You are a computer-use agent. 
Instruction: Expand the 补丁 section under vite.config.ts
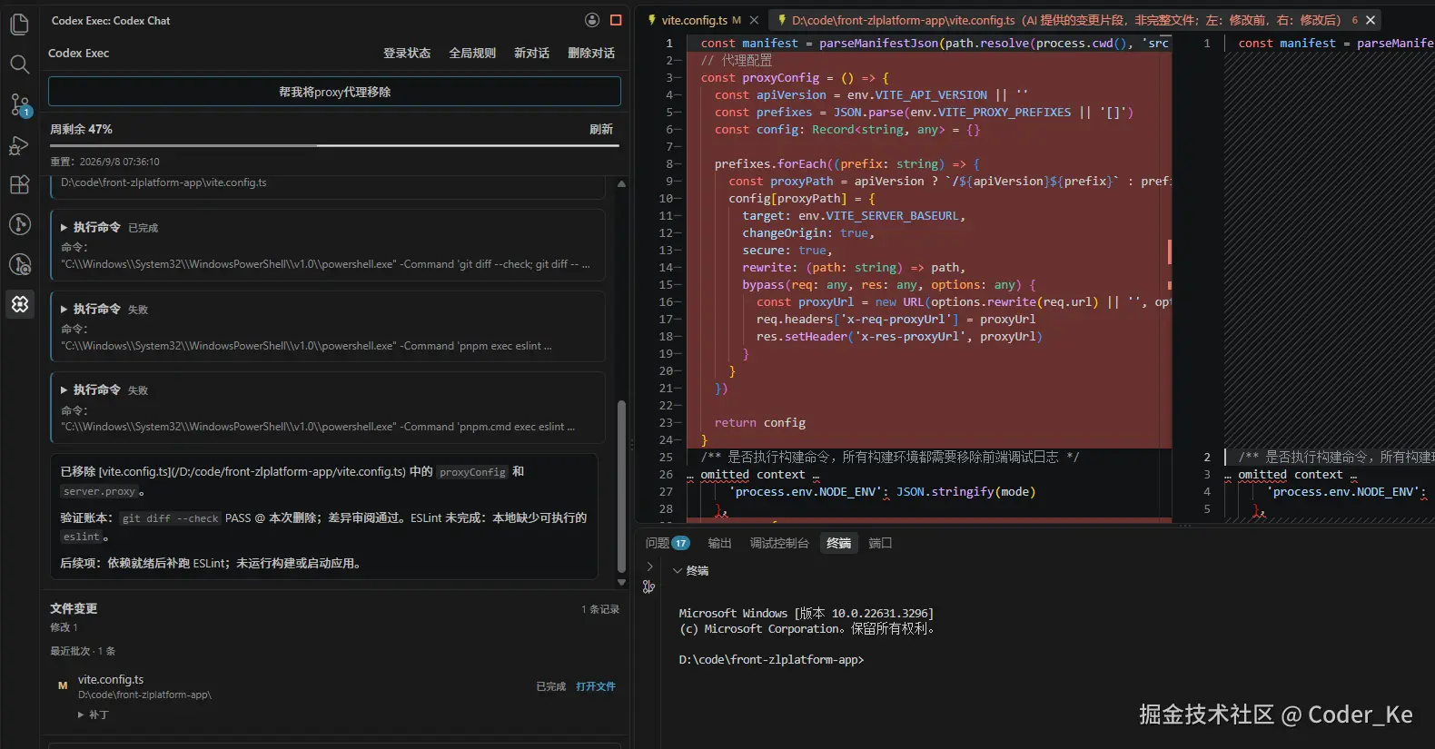point(94,715)
